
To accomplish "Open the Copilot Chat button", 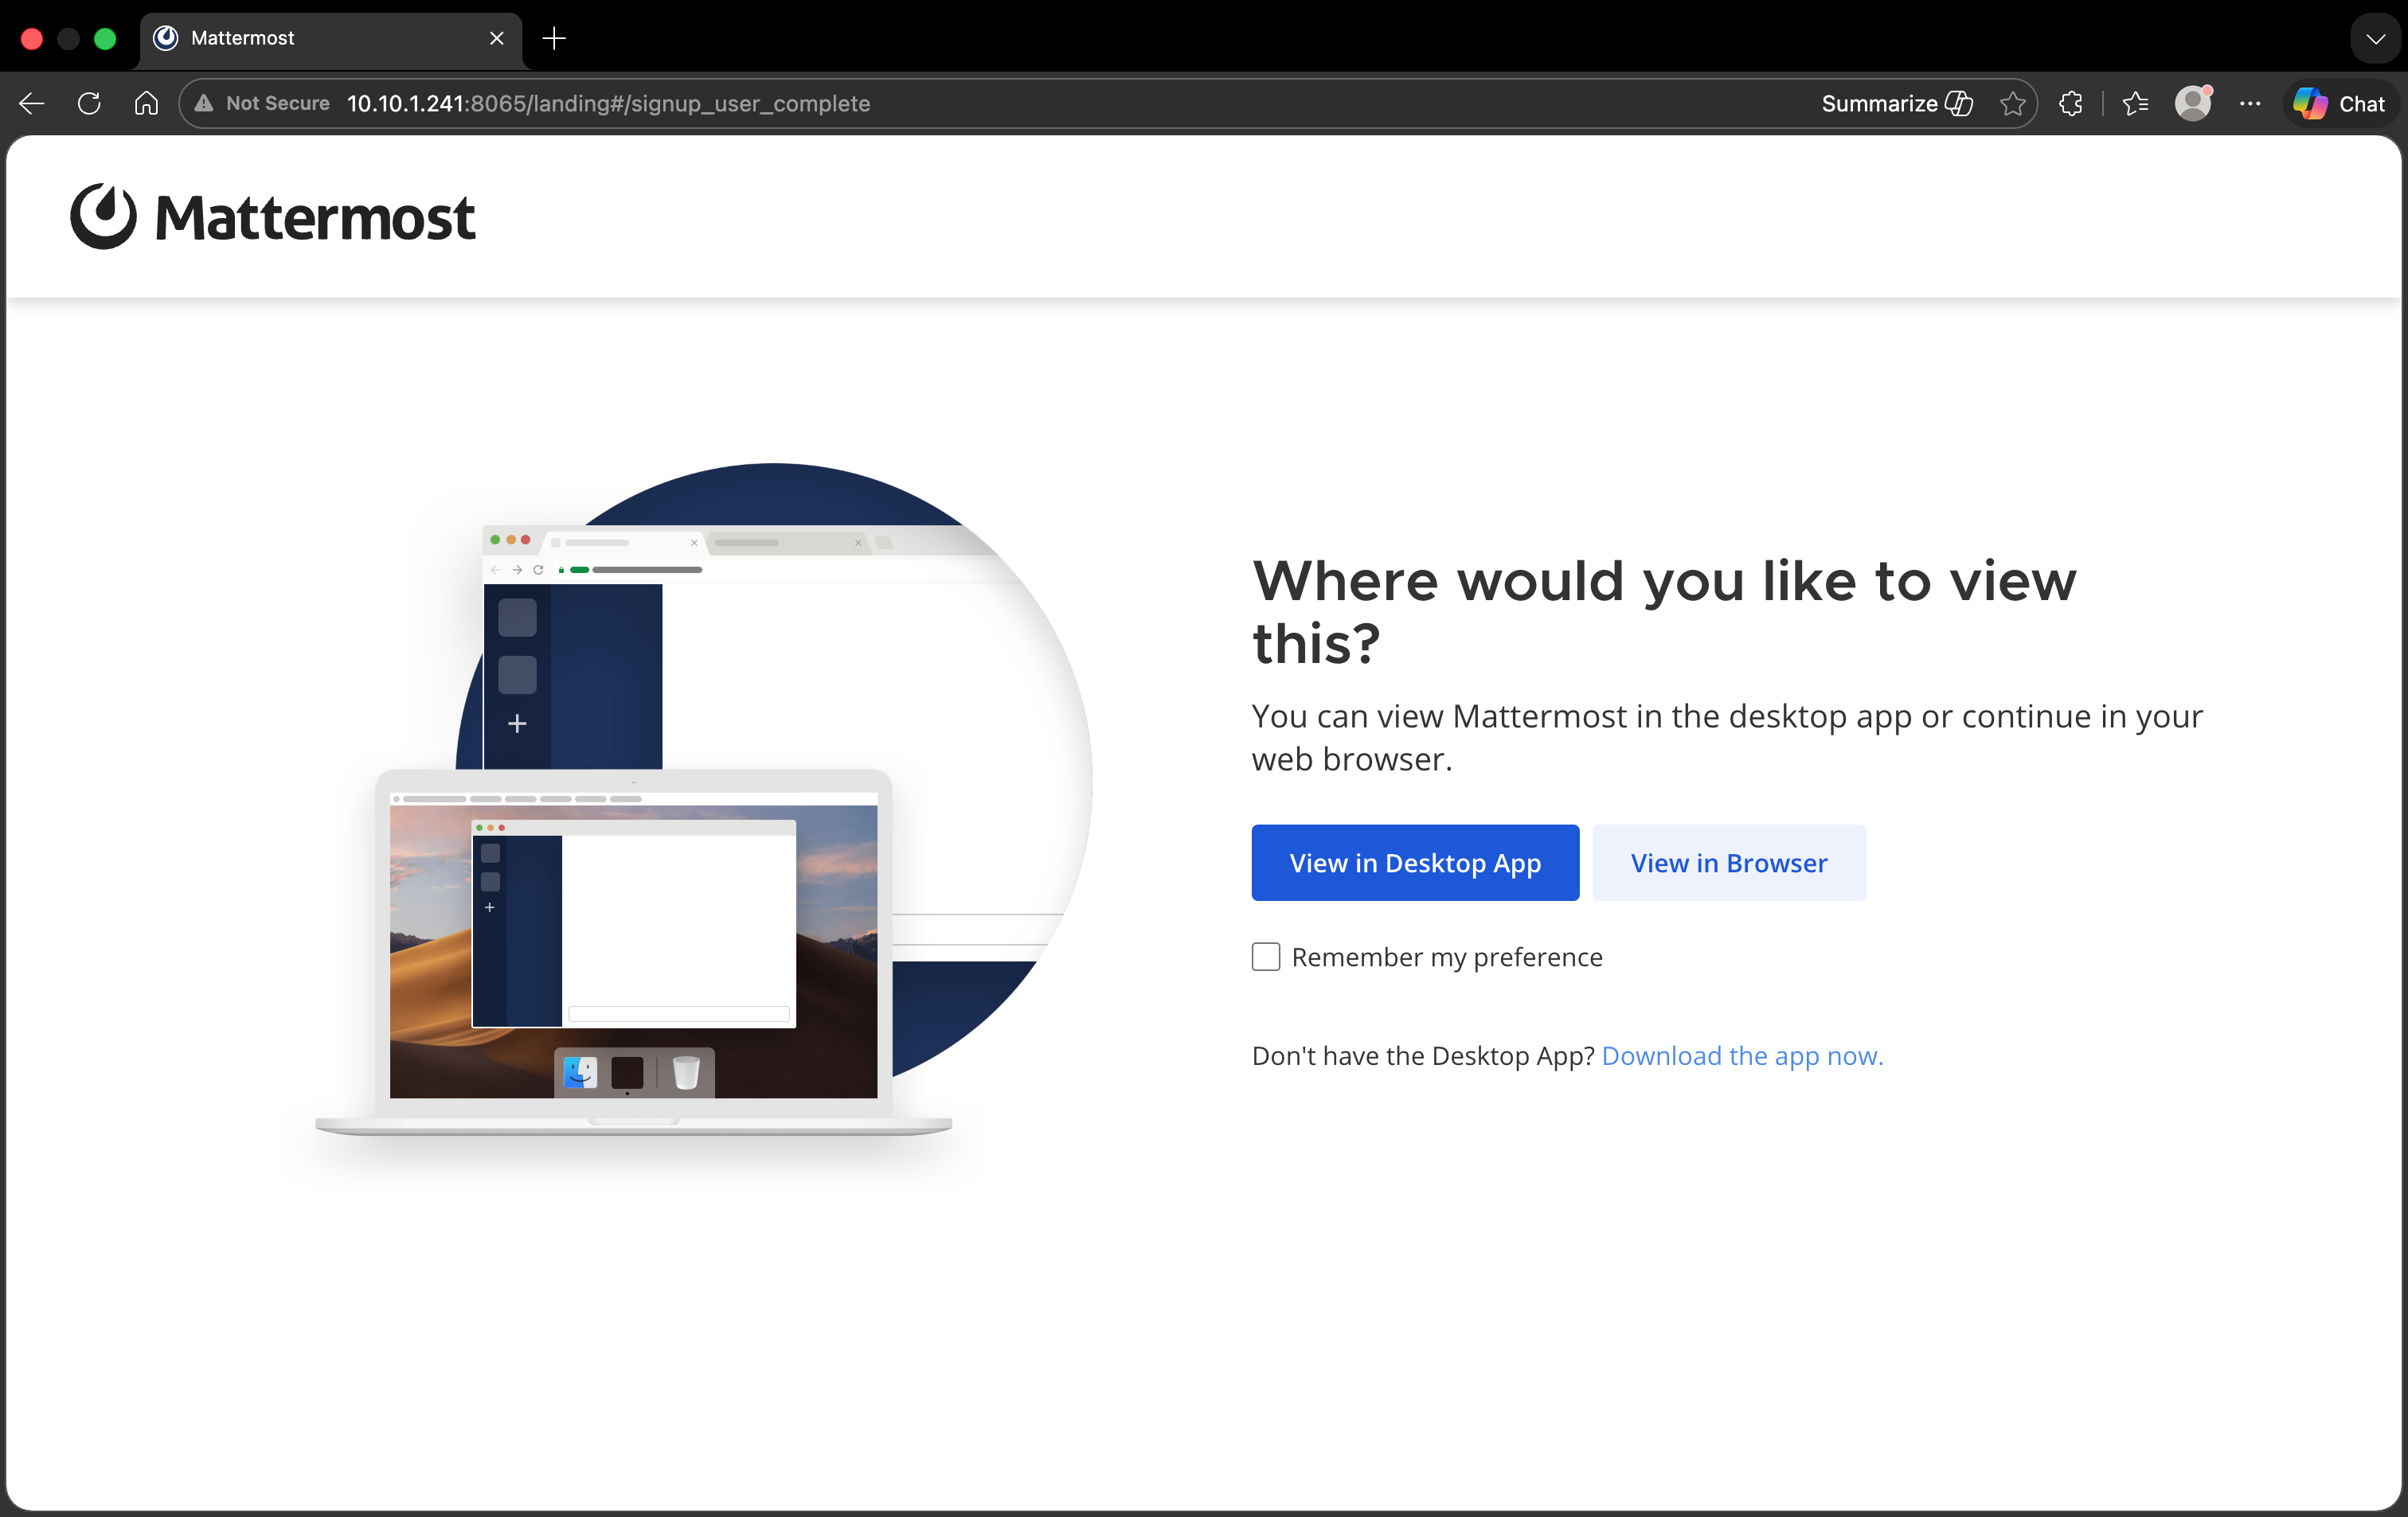I will (2339, 103).
